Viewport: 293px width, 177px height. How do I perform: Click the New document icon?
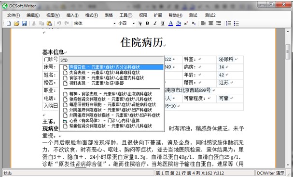coord(9,24)
